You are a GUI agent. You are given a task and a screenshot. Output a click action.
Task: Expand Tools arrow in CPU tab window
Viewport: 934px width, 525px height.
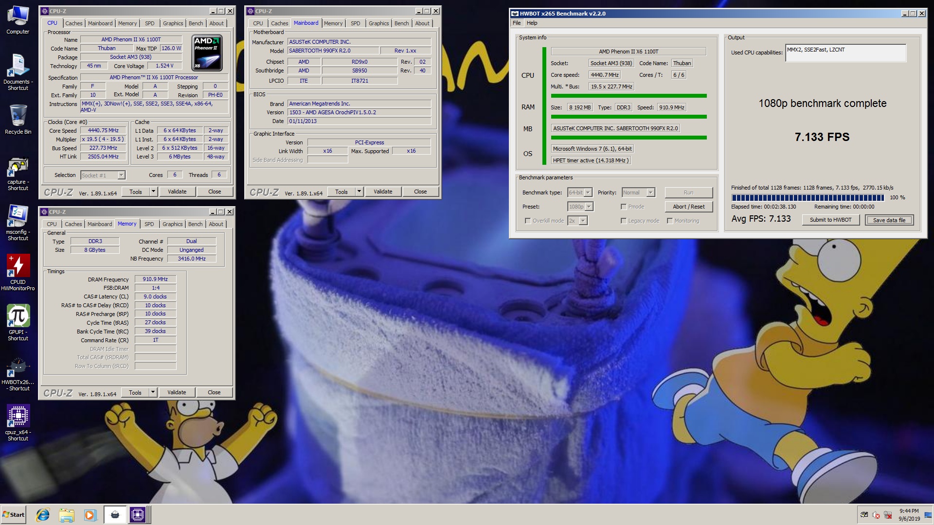click(x=153, y=192)
